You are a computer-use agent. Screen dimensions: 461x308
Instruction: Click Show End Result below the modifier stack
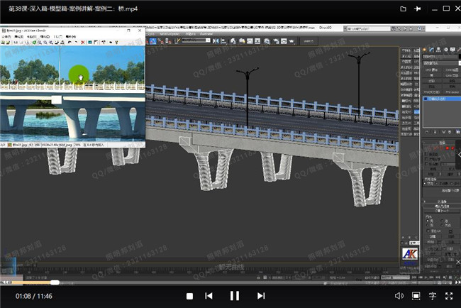pyautogui.click(x=435, y=132)
